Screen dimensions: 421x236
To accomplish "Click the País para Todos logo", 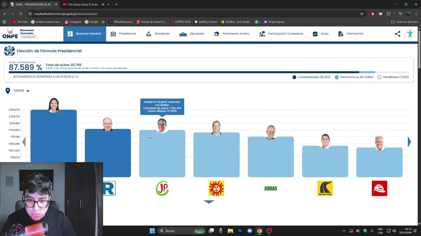I will (x=325, y=188).
